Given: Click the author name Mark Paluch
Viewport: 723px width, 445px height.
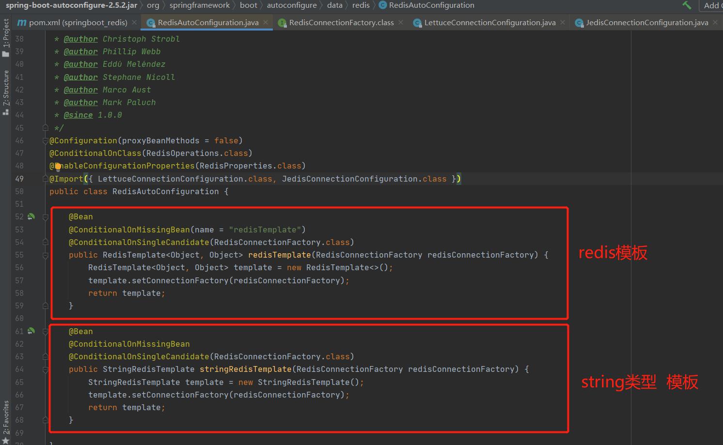Looking at the screenshot, I should click(x=129, y=102).
